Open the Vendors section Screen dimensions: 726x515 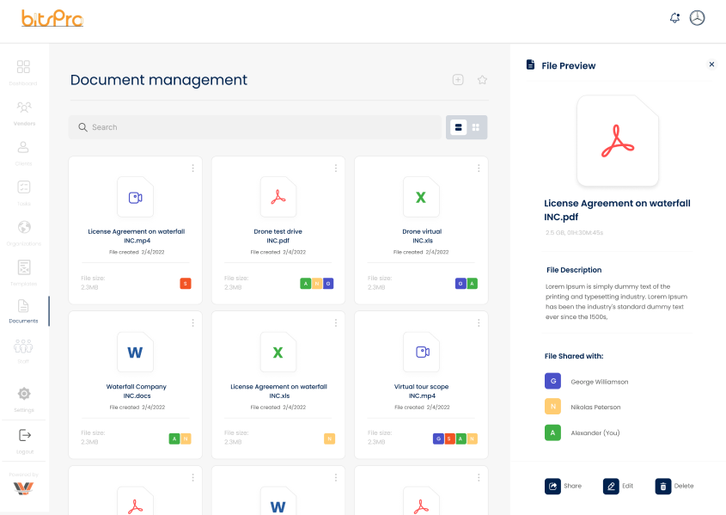23,113
